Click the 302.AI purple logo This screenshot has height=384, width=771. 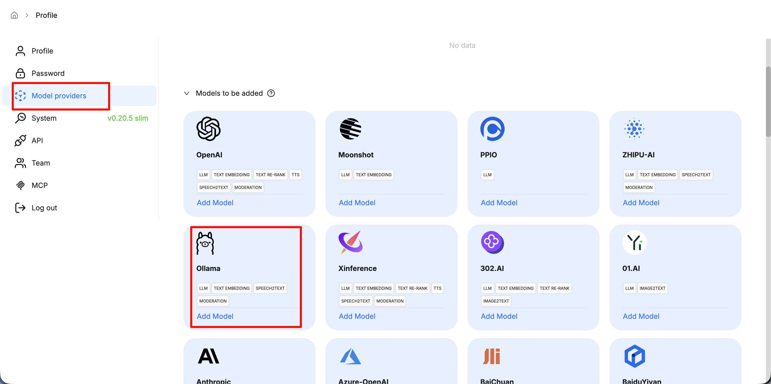(492, 242)
